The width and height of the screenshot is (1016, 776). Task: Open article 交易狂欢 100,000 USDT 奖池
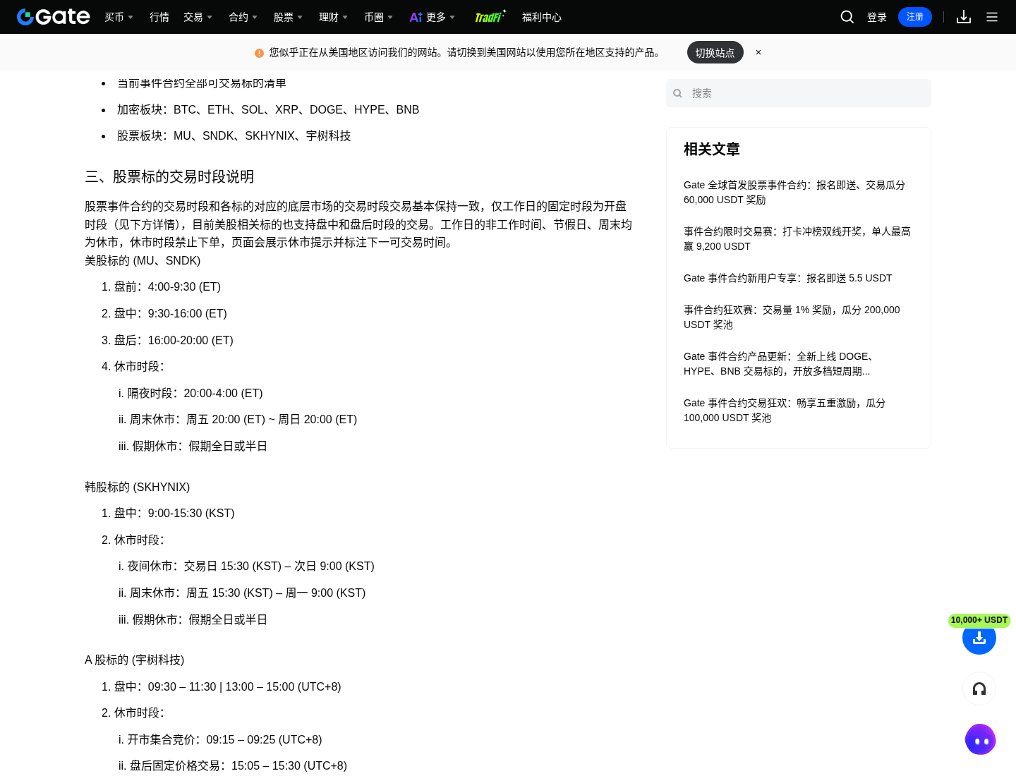click(799, 410)
